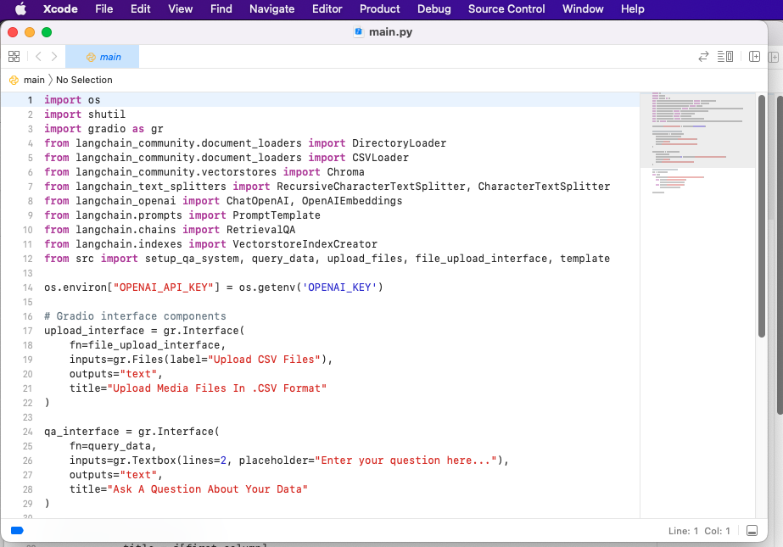The height and width of the screenshot is (547, 783).
Task: Toggle the editor review swap arrows
Action: pyautogui.click(x=703, y=57)
